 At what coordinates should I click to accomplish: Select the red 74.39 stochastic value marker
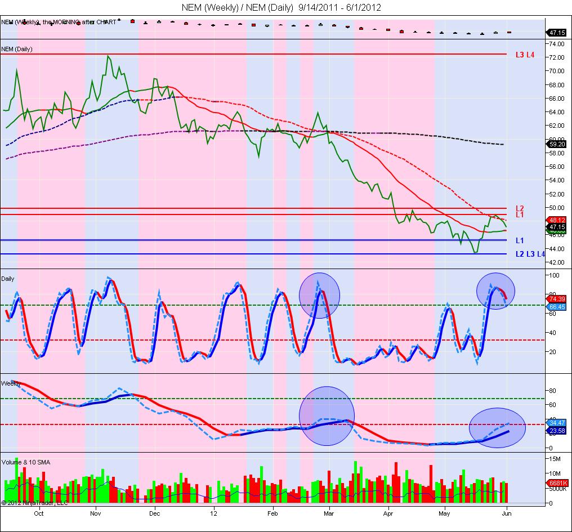[x=557, y=299]
